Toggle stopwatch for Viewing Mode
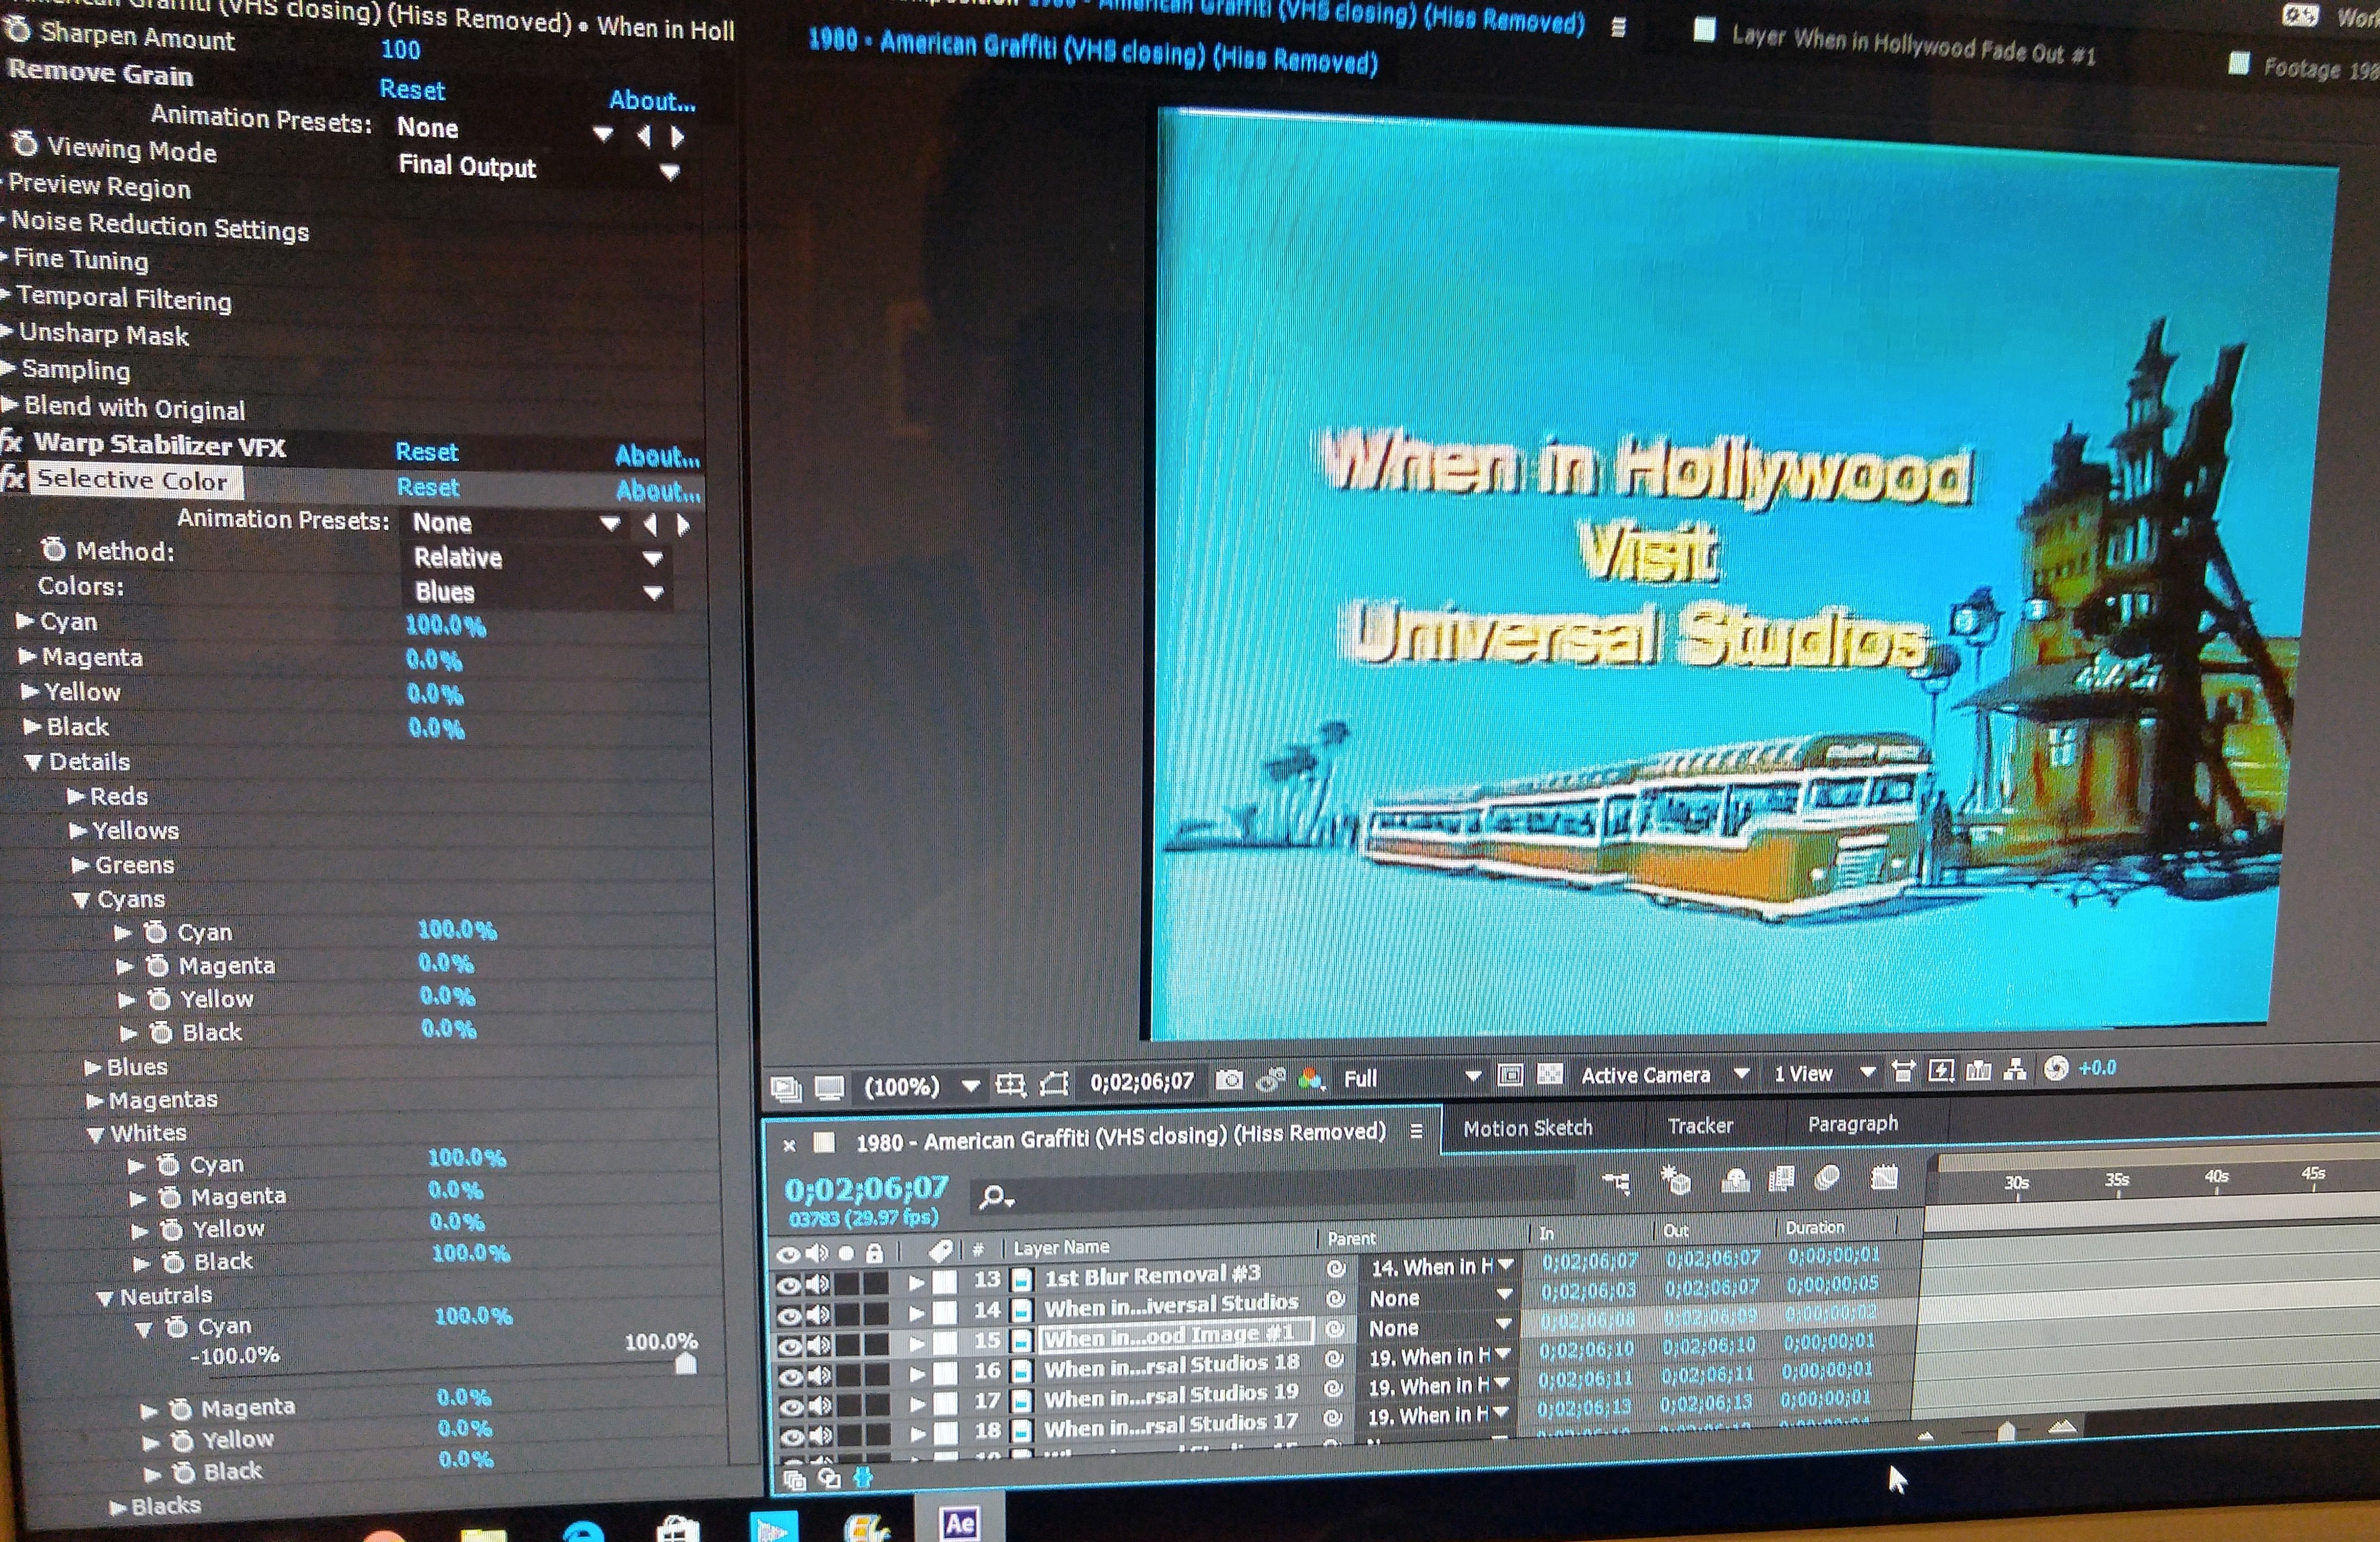Screen dimensions: 2380x1542 [24, 145]
